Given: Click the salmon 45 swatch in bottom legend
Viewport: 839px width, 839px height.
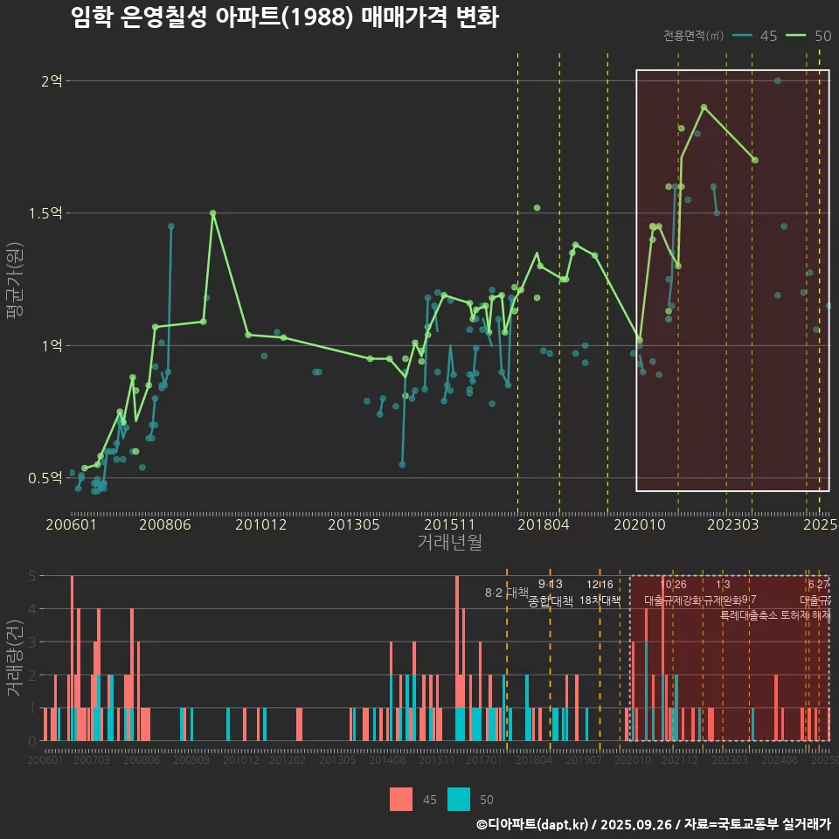Looking at the screenshot, I should pyautogui.click(x=401, y=799).
